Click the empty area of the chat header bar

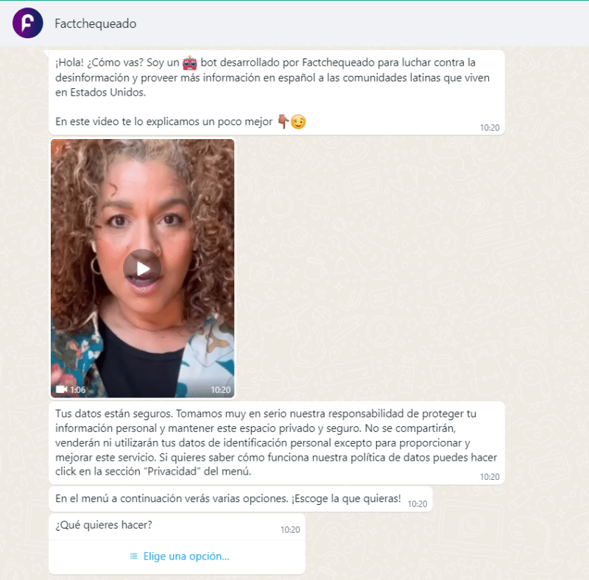point(368,24)
